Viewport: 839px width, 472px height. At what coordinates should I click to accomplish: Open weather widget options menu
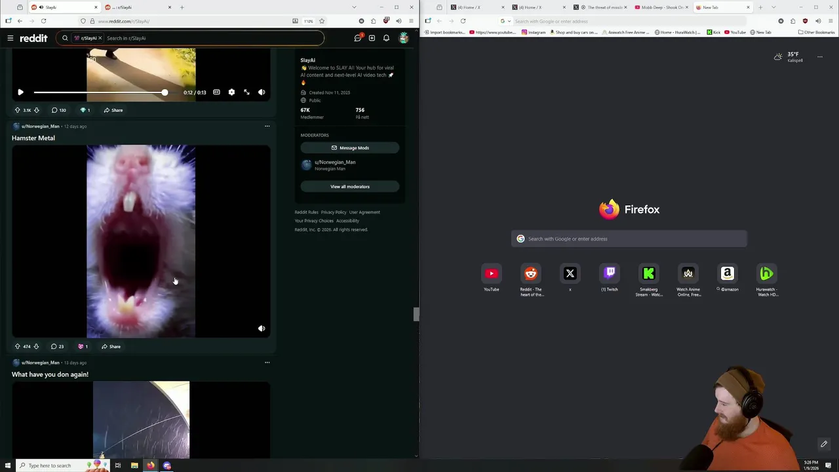click(819, 57)
